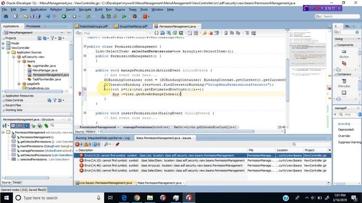
Task: Open the MenuManagement application dropdown
Action: 62,33
